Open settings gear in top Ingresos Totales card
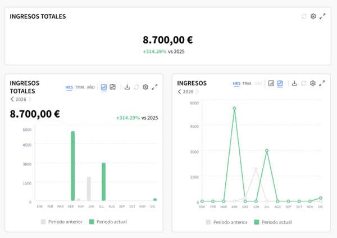 (x=313, y=16)
